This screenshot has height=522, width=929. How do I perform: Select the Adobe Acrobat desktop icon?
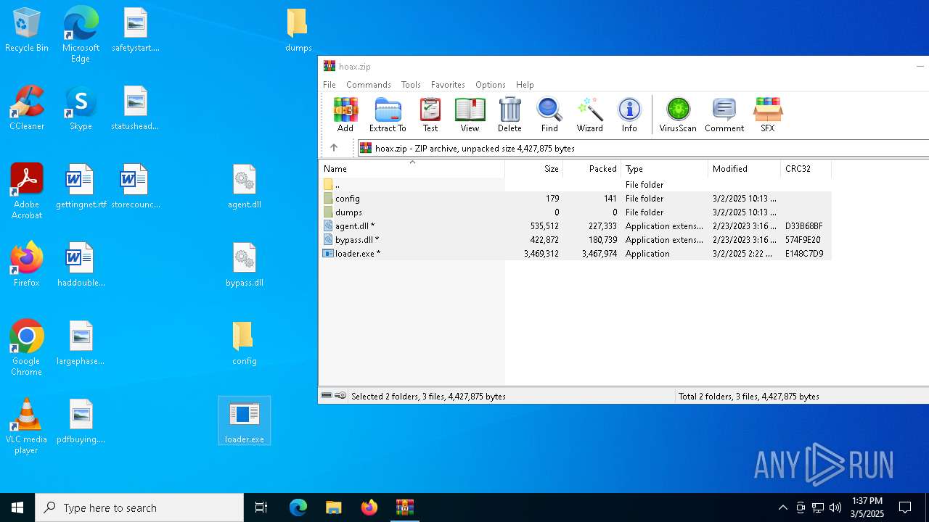(x=27, y=191)
